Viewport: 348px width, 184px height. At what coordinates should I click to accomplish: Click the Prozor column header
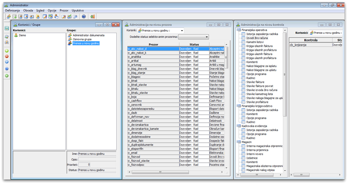153,44
